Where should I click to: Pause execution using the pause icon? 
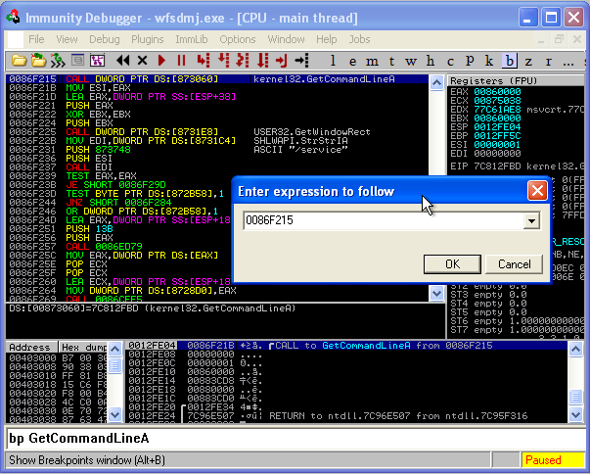[x=181, y=61]
